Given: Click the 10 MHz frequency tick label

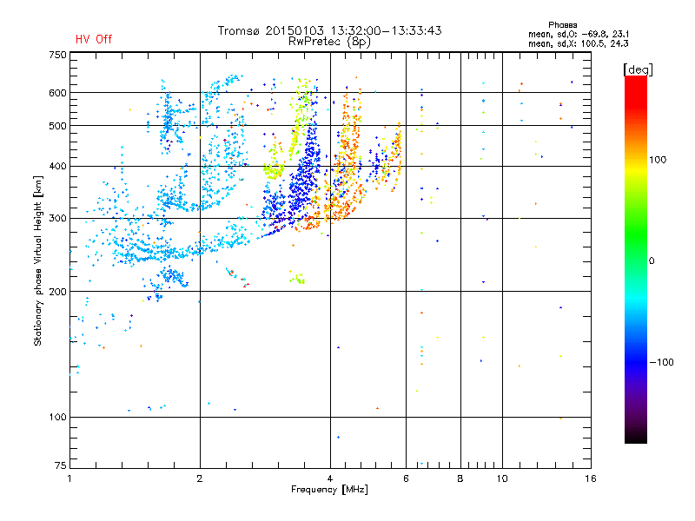Looking at the screenshot, I should coord(502,478).
